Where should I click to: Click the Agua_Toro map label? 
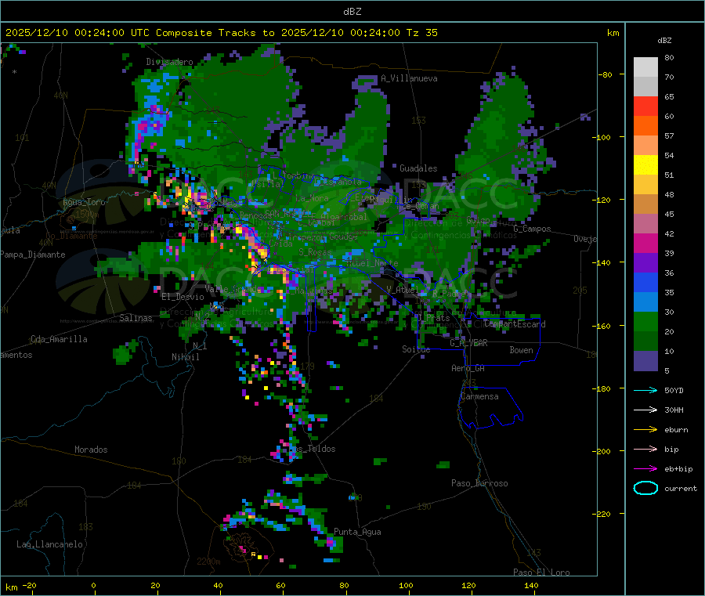[x=84, y=202]
